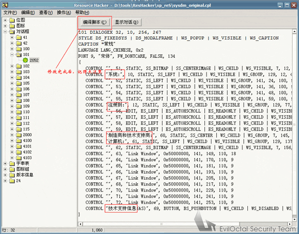Open the 编辑(E) menu

[28, 13]
